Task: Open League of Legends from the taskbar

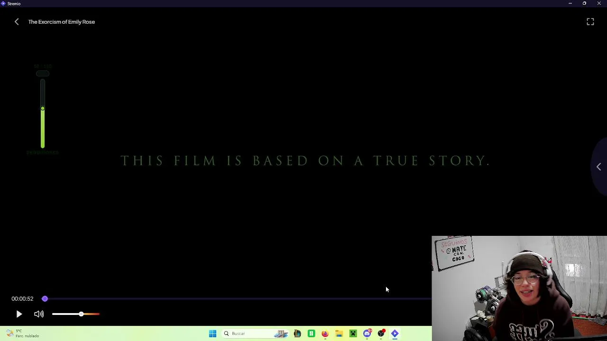Action: (x=297, y=333)
